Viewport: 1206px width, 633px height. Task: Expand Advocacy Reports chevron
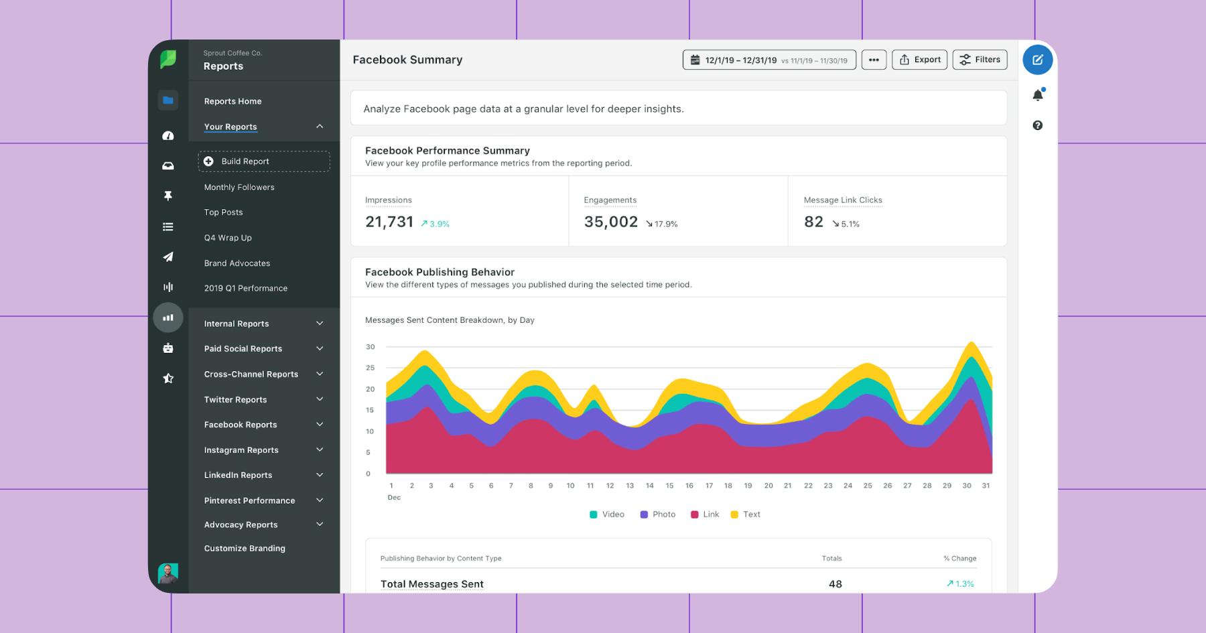(x=320, y=524)
